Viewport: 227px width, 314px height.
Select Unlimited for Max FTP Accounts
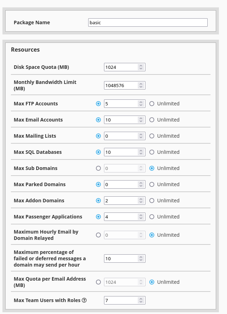click(152, 104)
